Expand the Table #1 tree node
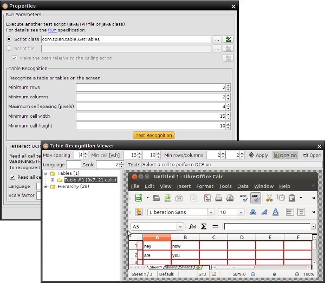Image resolution: width=325 pixels, height=283 pixels. (53, 180)
